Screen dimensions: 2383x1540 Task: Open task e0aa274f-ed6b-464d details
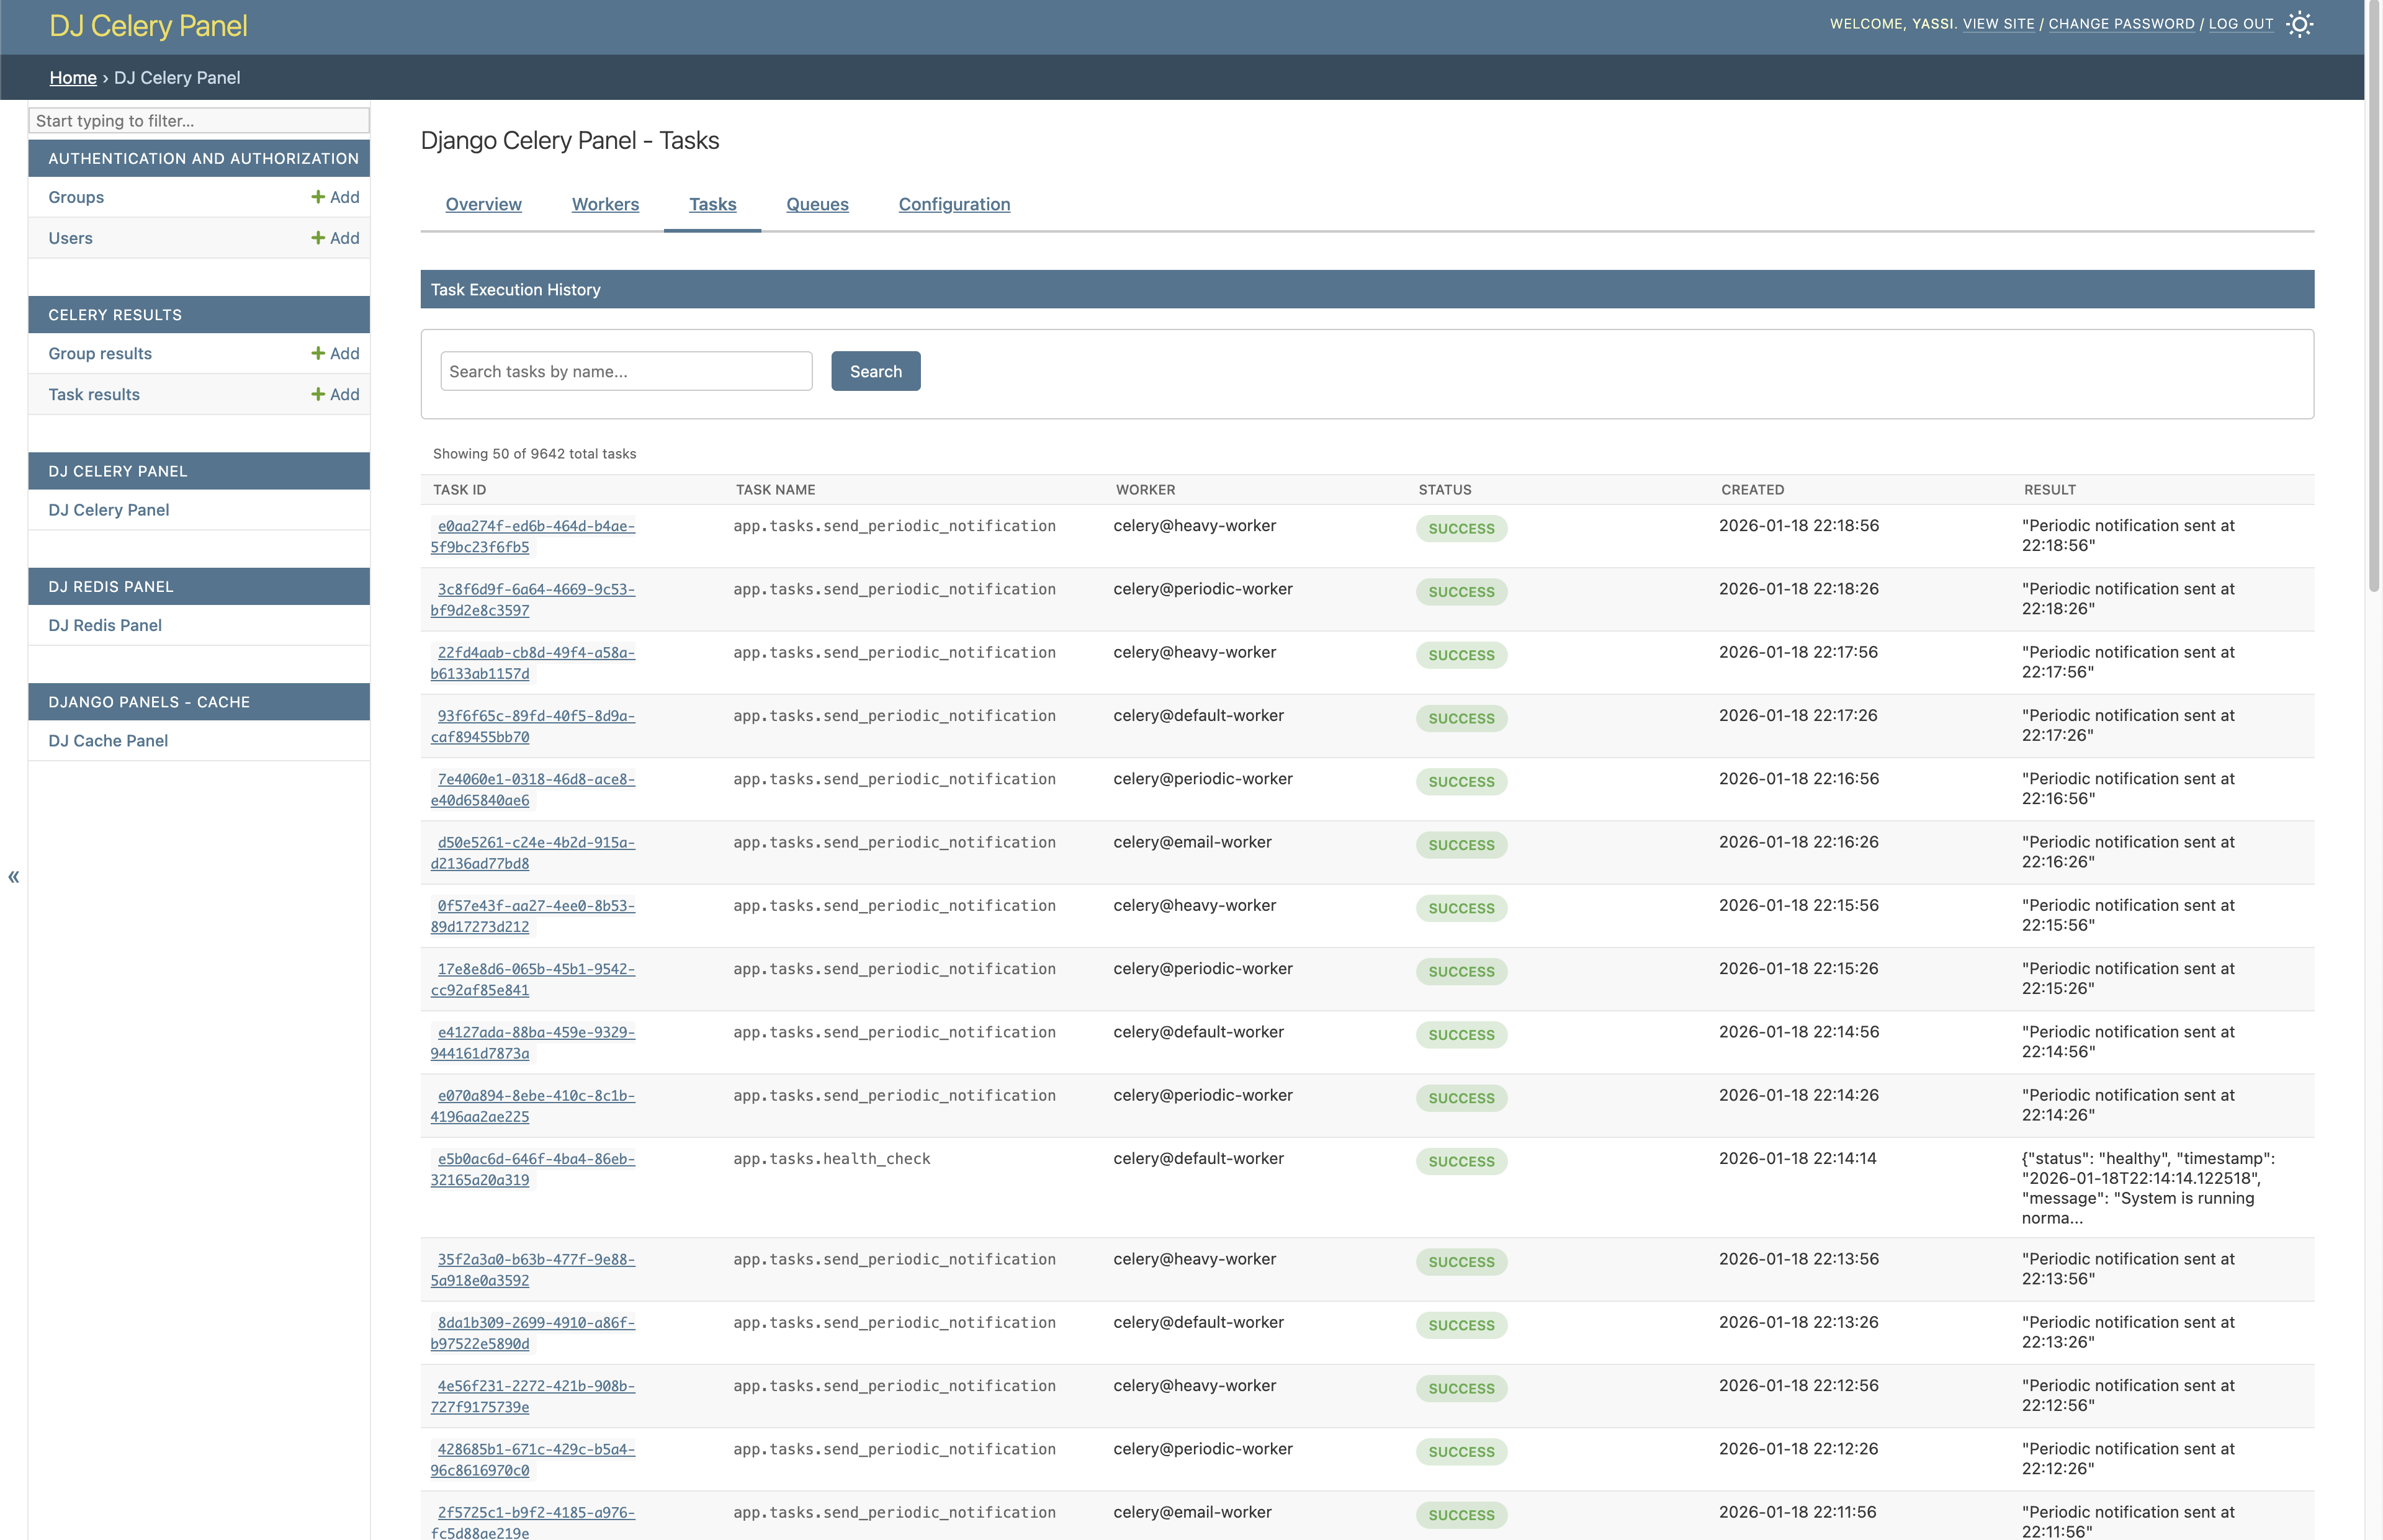535,536
